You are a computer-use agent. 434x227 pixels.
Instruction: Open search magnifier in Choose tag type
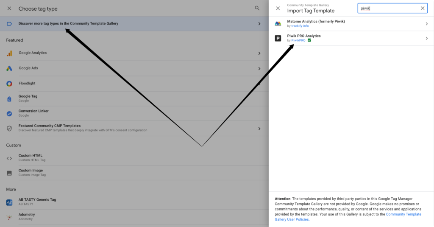tap(257, 8)
